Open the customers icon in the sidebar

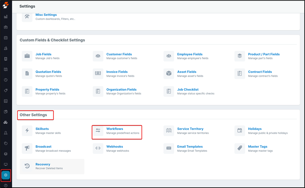coord(5,48)
